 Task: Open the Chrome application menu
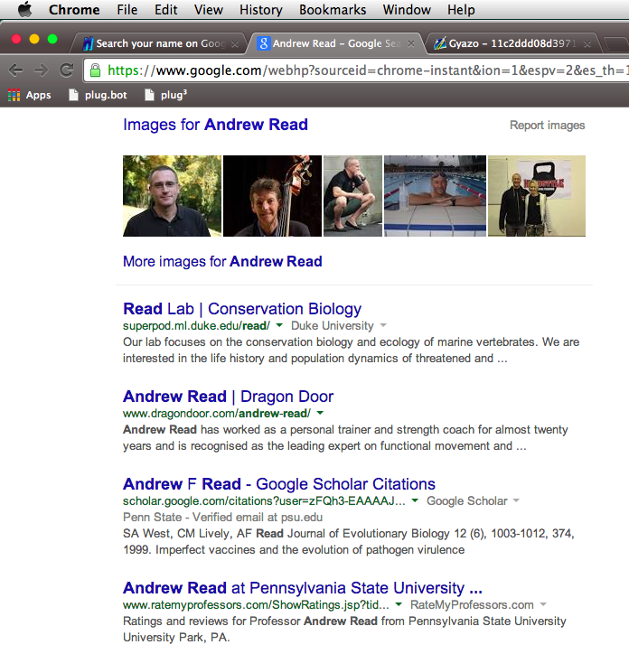pos(74,10)
